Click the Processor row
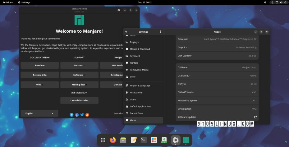Viewport: 289px width, 147px height. (x=217, y=39)
